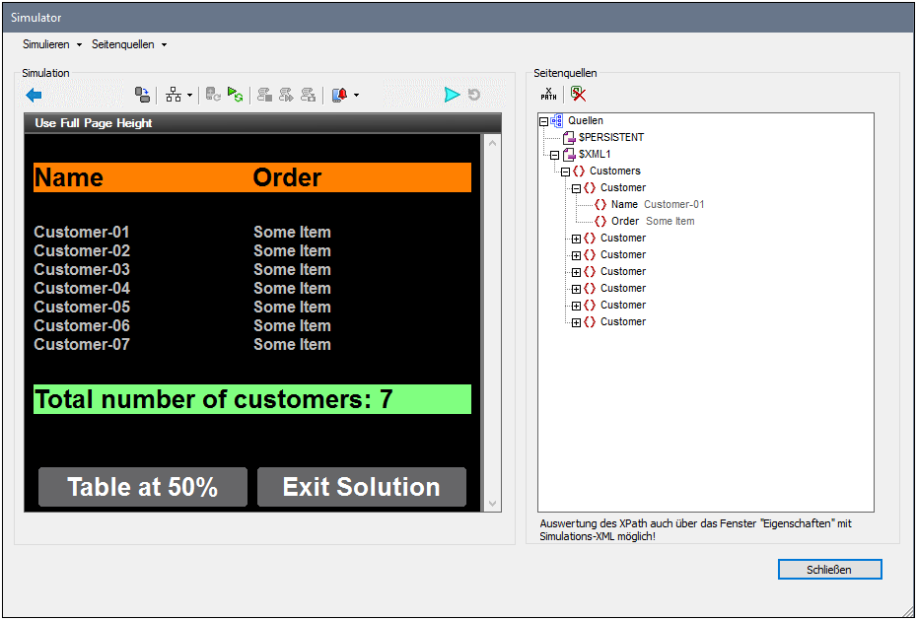
Task: Click the green play-with-refresh toolbar icon
Action: pyautogui.click(x=235, y=95)
